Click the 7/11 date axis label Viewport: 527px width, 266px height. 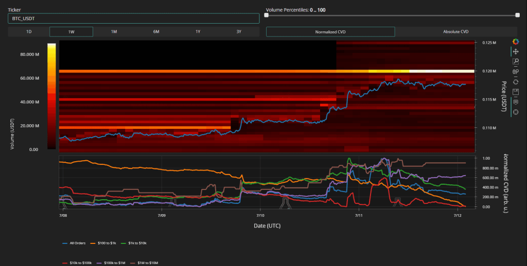point(358,215)
